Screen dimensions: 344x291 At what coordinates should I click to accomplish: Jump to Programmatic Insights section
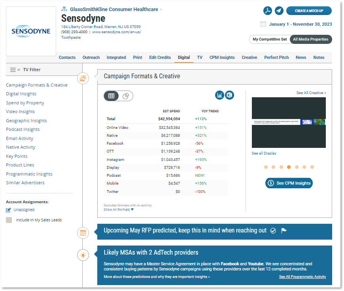(29, 174)
